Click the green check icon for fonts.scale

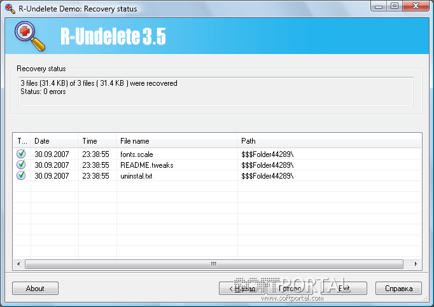[x=21, y=154]
